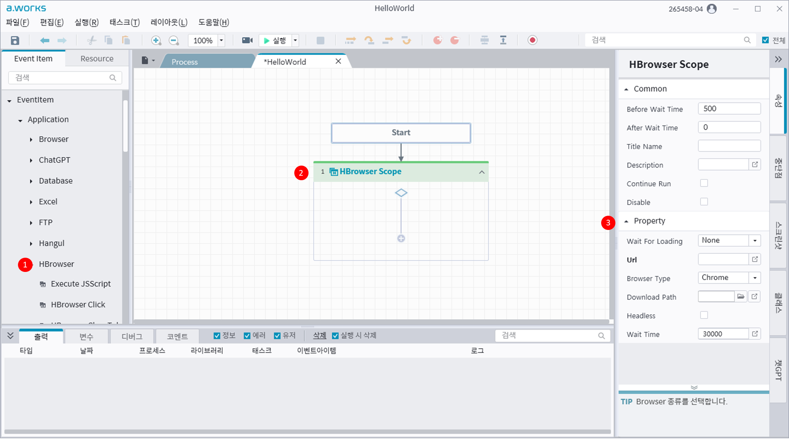Select HBrowser Click tree item
Viewport: 789px width, 446px height.
78,305
